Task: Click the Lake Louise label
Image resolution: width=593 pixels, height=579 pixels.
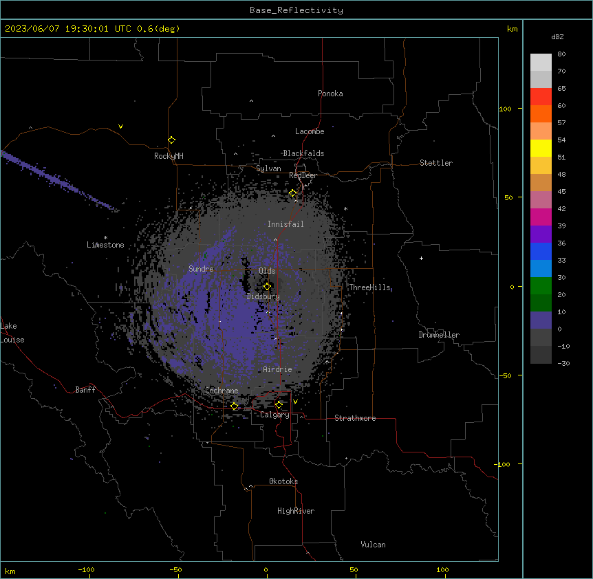Action: coord(12,333)
